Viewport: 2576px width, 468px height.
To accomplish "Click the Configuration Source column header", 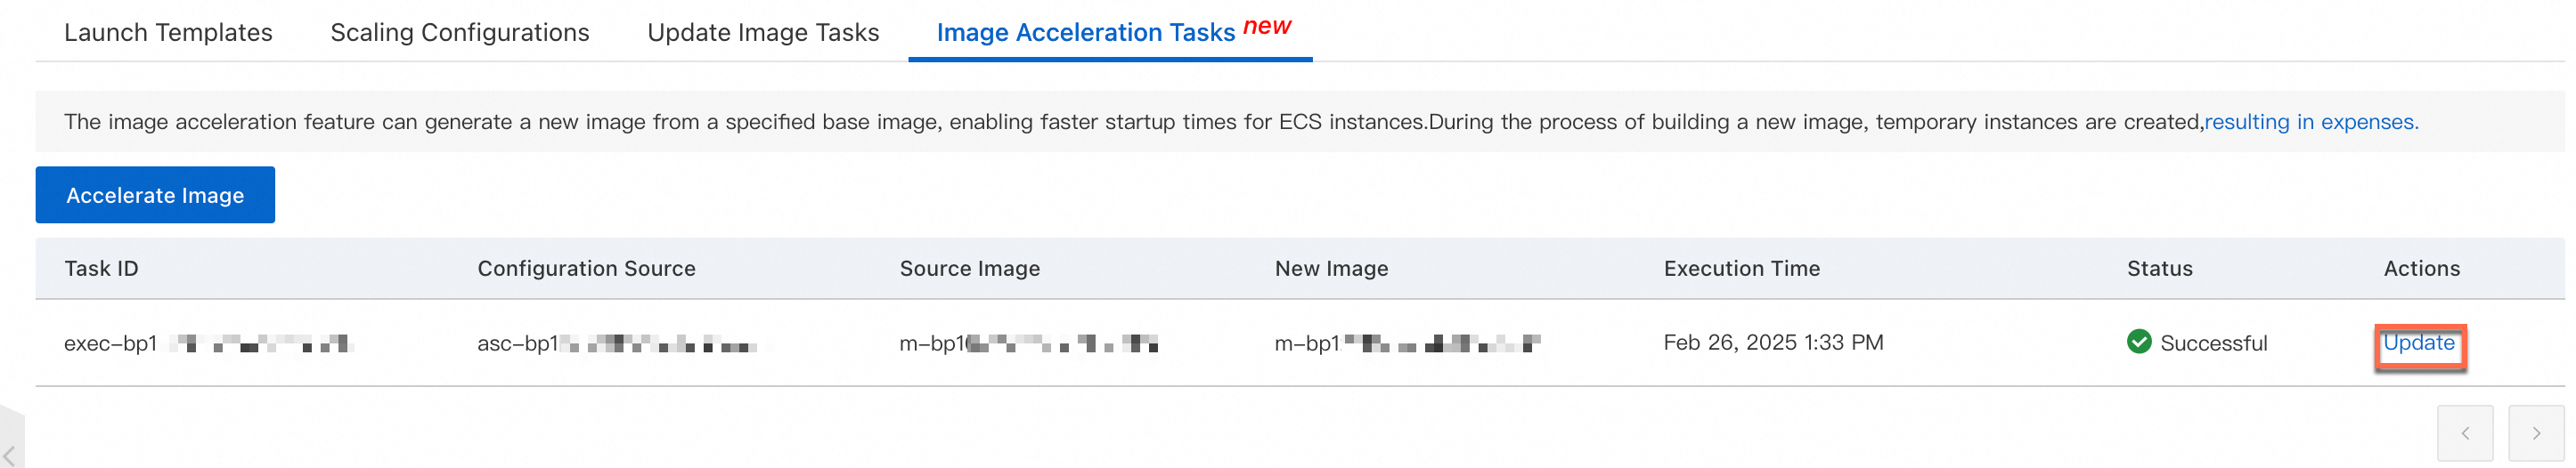I will [586, 269].
